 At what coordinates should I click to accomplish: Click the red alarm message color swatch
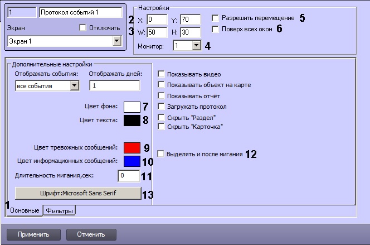tap(132, 147)
